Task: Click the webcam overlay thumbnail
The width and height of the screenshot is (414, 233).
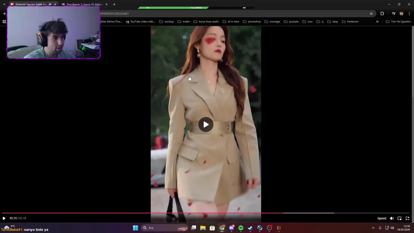Action: click(x=54, y=32)
